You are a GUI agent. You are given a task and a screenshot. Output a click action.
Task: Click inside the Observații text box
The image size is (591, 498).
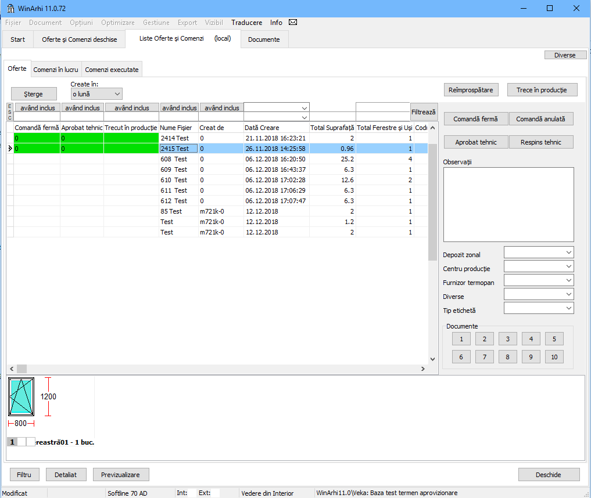coord(508,204)
